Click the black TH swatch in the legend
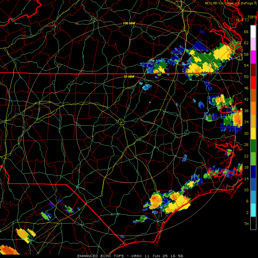This screenshot has width=258, height=258. coord(253,223)
